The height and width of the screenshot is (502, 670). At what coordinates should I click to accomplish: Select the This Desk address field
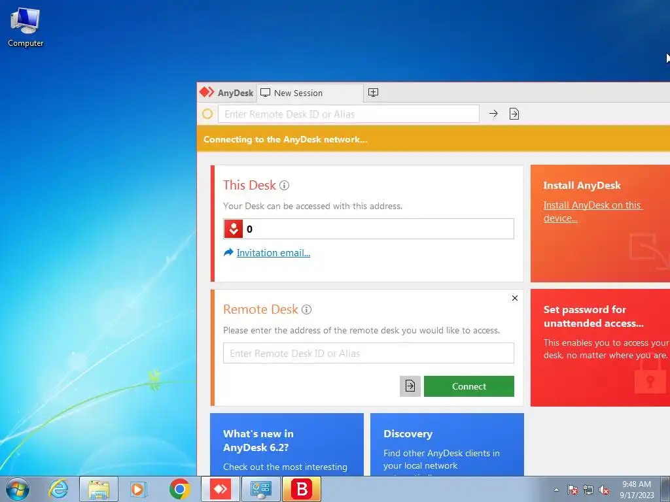coord(368,229)
